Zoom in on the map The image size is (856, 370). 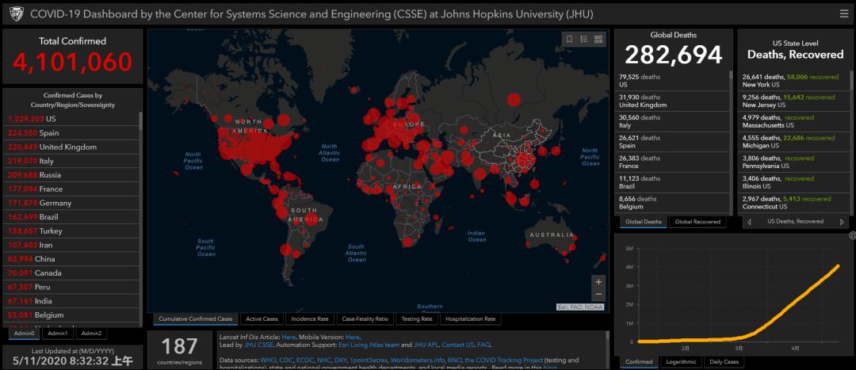pyautogui.click(x=598, y=282)
